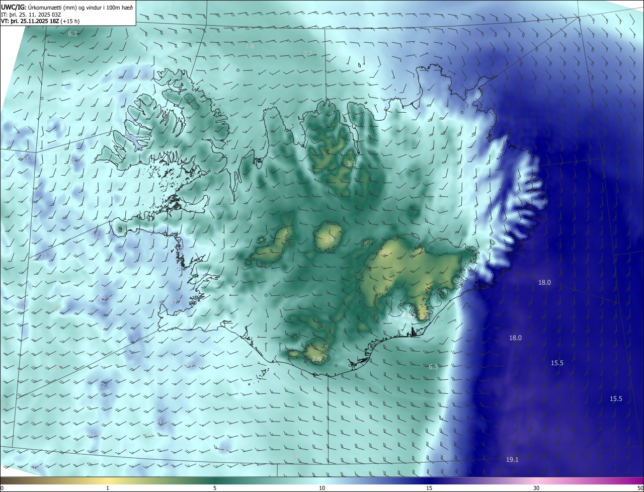The image size is (644, 492).
Task: Click the 5 tick label on the colour scale
Action: (215, 488)
